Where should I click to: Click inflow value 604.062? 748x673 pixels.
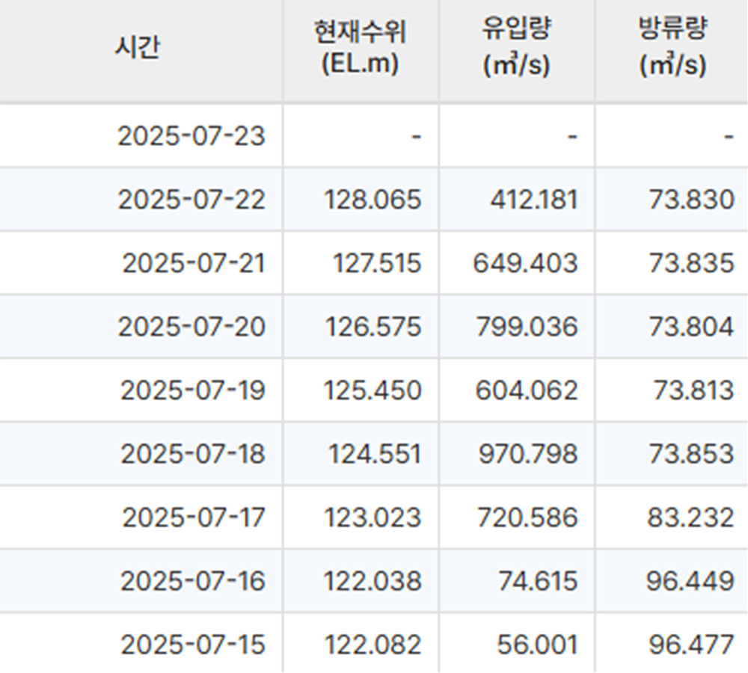526,390
